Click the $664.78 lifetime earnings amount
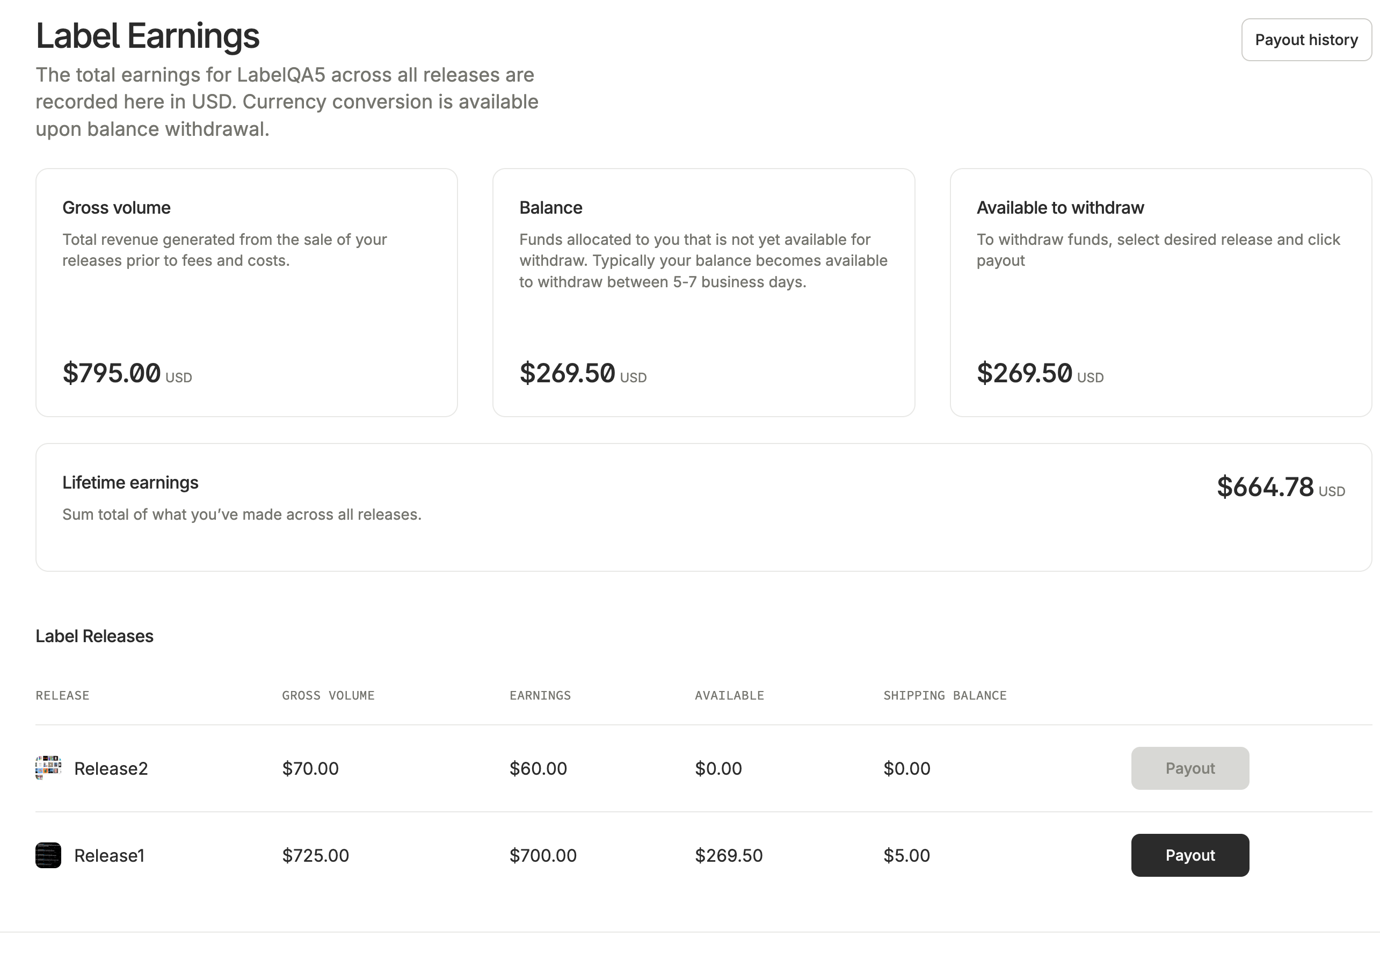This screenshot has height=960, width=1380. click(1265, 487)
